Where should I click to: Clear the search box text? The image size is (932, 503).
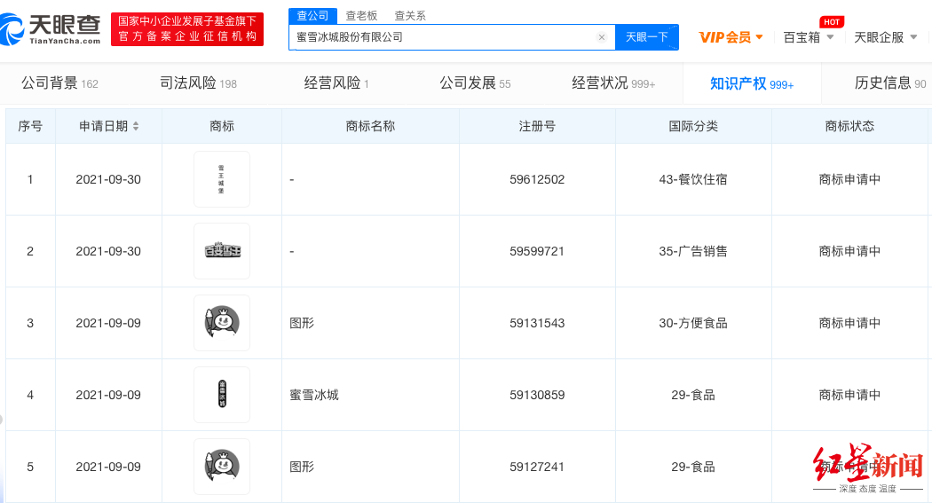[x=601, y=37]
